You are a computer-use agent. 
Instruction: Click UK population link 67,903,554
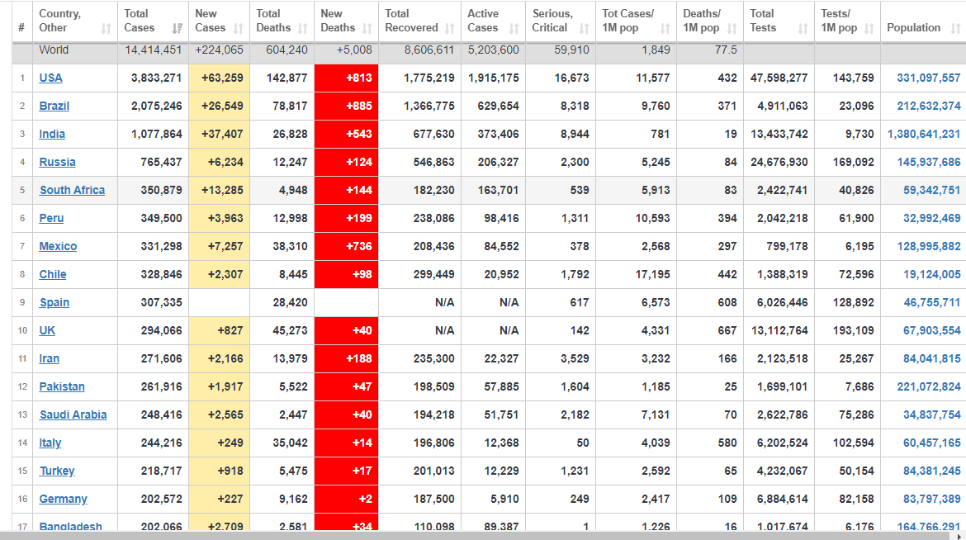click(931, 330)
